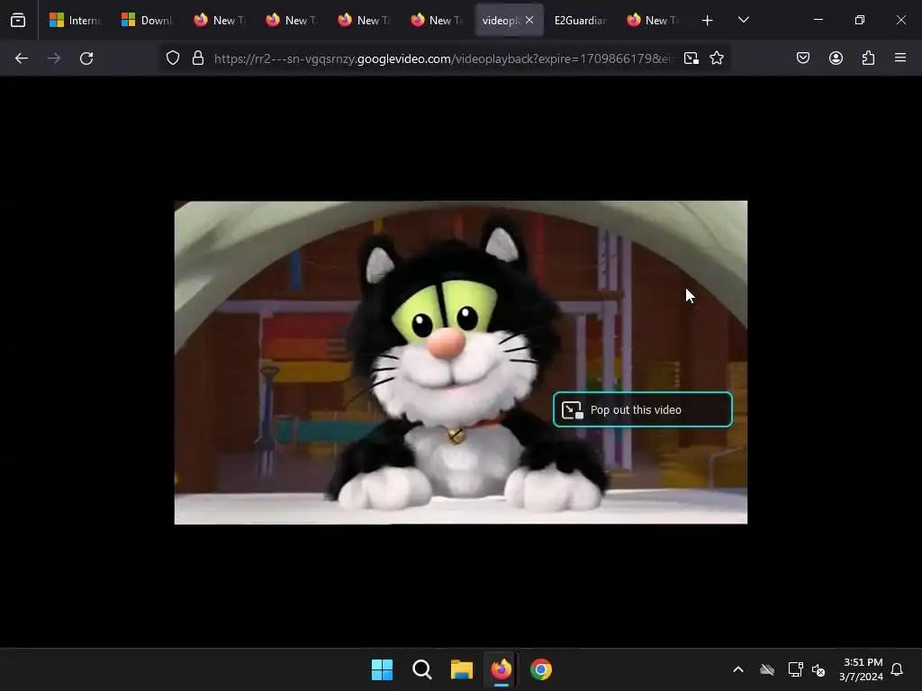Click Pop out this video button
The image size is (922, 691).
point(643,409)
